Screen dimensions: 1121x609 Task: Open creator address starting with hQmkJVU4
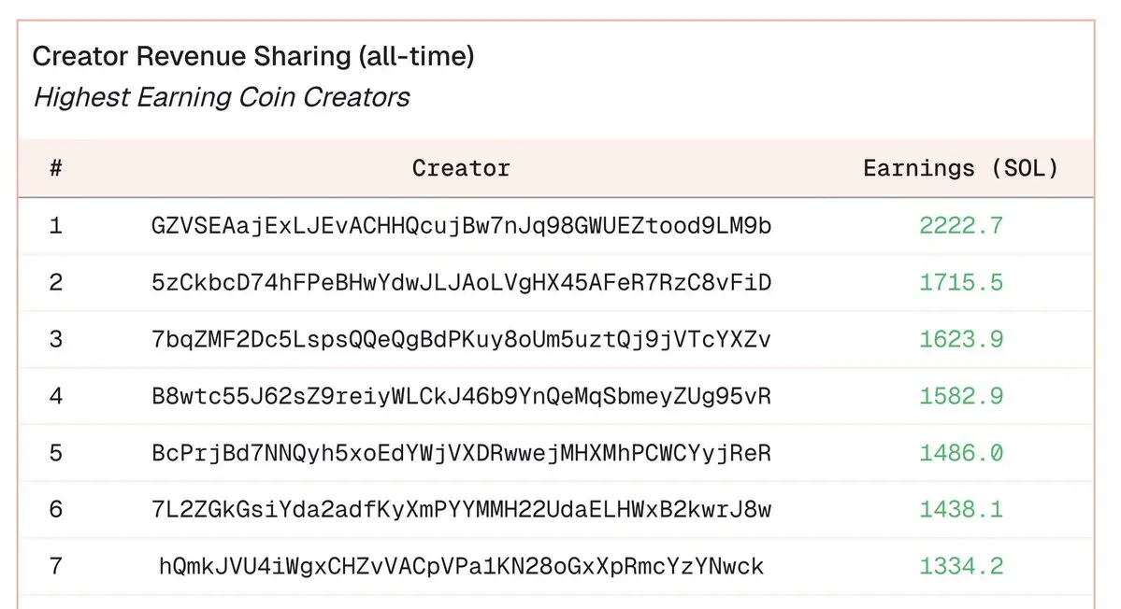pyautogui.click(x=461, y=567)
